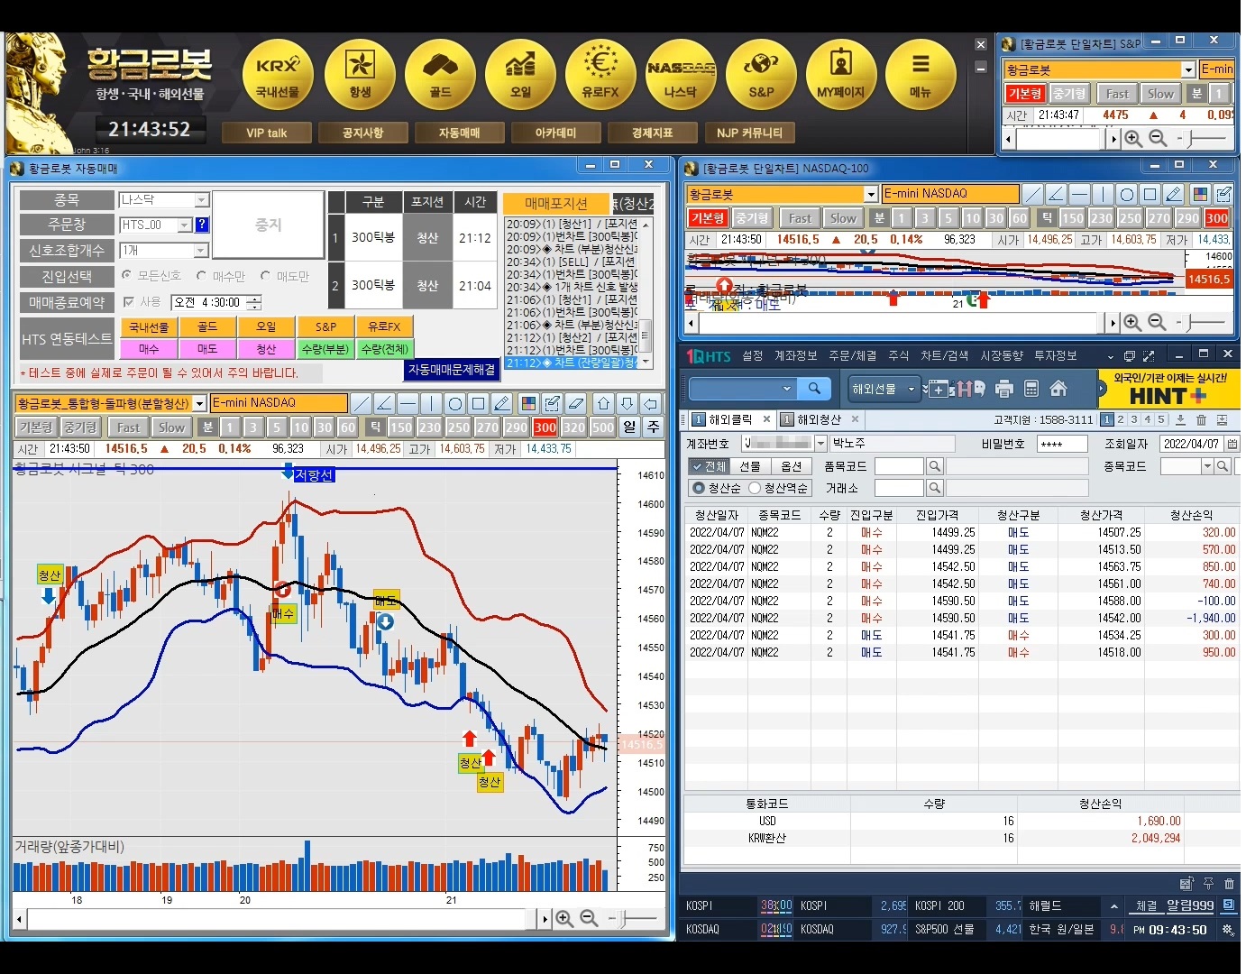The height and width of the screenshot is (974, 1246).
Task: Open the 나스닥 round icon
Action: pyautogui.click(x=681, y=74)
